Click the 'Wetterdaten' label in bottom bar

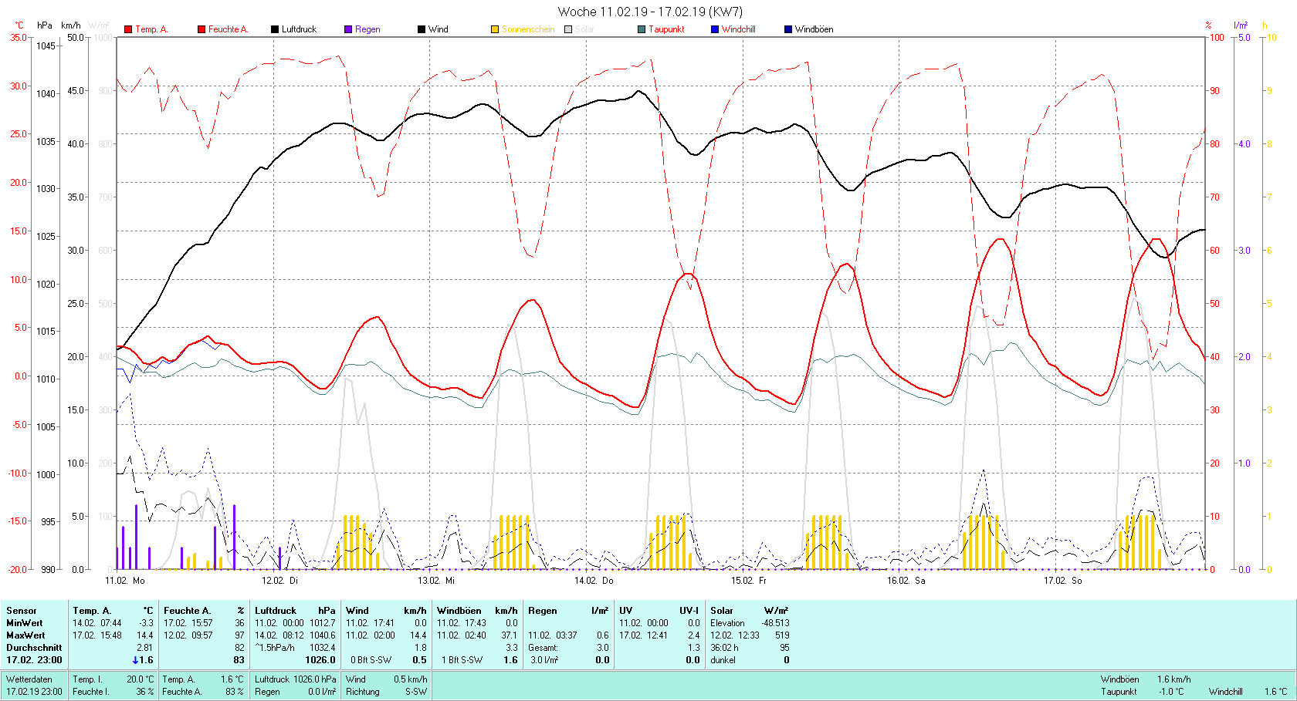(x=29, y=679)
